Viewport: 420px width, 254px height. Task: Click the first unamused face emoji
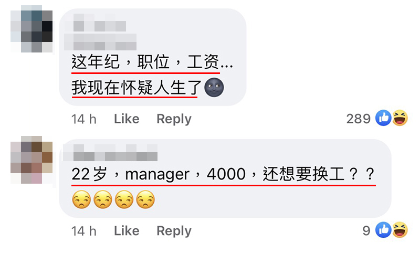(81, 199)
